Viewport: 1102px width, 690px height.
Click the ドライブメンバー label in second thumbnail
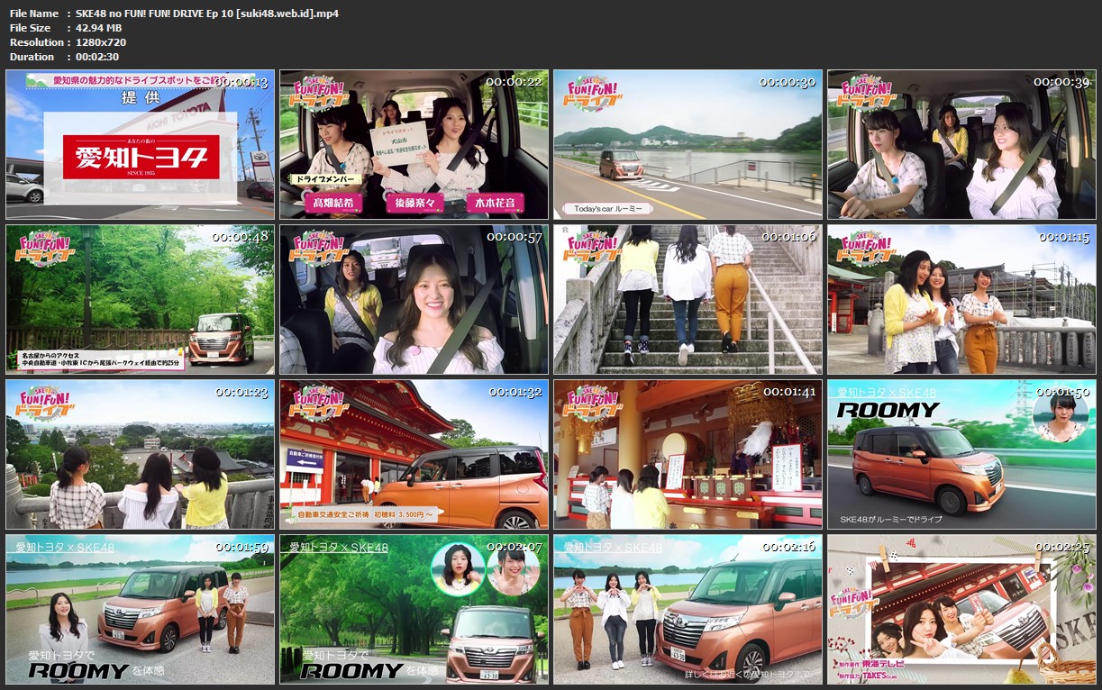pyautogui.click(x=326, y=180)
